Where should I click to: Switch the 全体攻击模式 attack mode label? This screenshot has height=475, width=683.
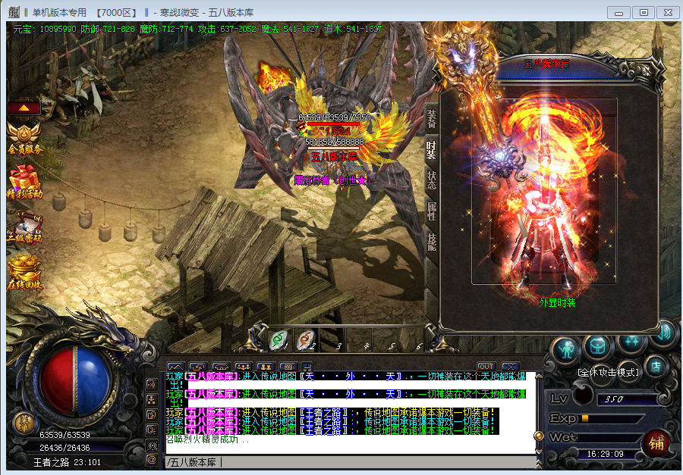[x=608, y=372]
